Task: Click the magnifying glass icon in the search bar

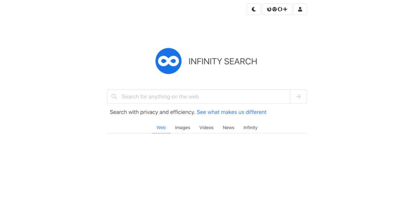Action: coord(114,97)
